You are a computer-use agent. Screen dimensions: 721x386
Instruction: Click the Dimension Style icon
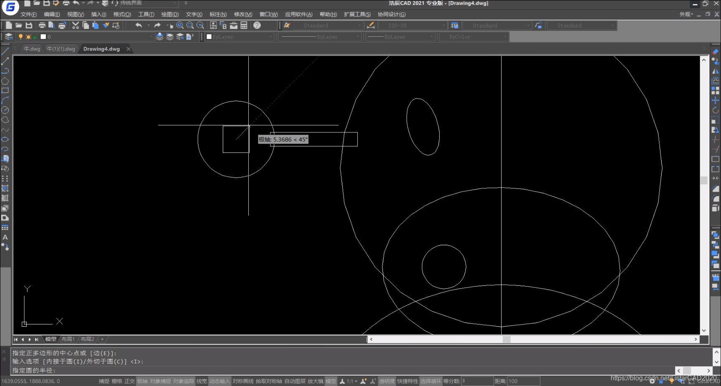tap(370, 25)
